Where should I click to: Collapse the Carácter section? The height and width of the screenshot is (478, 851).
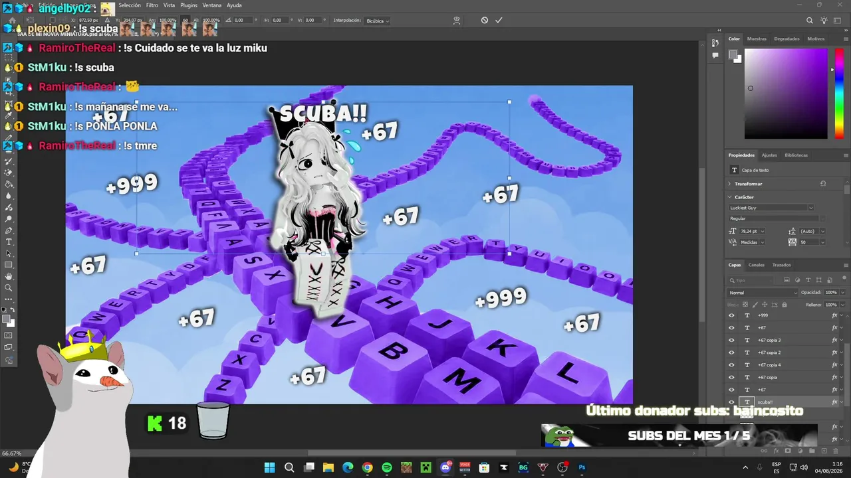point(729,197)
